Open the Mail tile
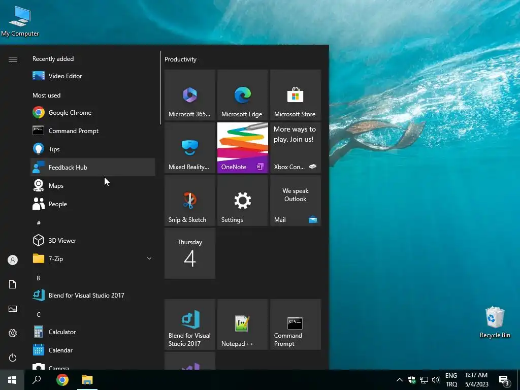 [x=295, y=200]
